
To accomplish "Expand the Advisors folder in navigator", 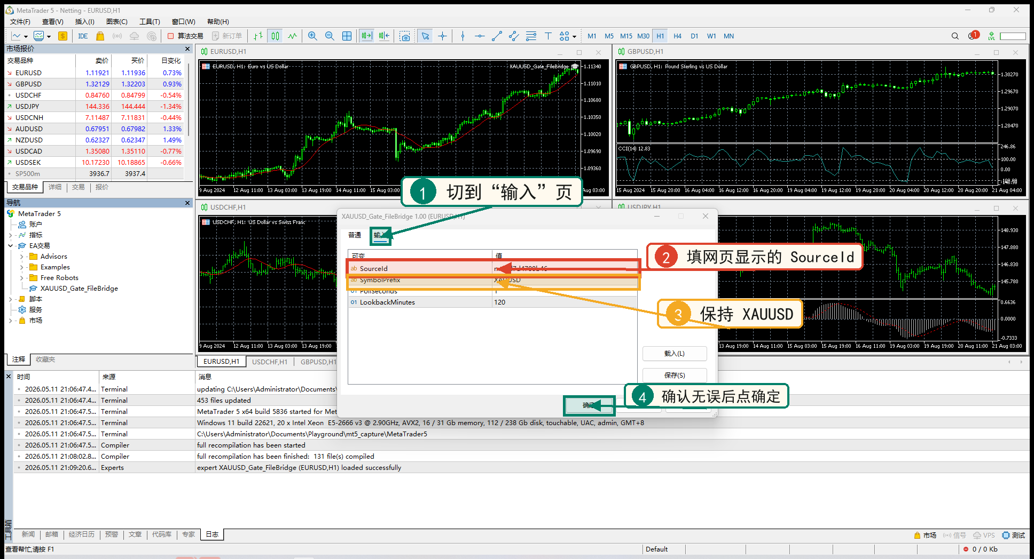I will click(x=21, y=257).
